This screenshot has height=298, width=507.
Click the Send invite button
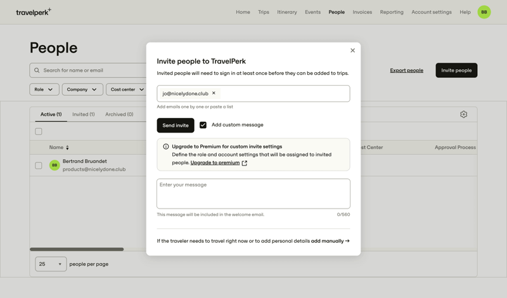click(x=176, y=125)
